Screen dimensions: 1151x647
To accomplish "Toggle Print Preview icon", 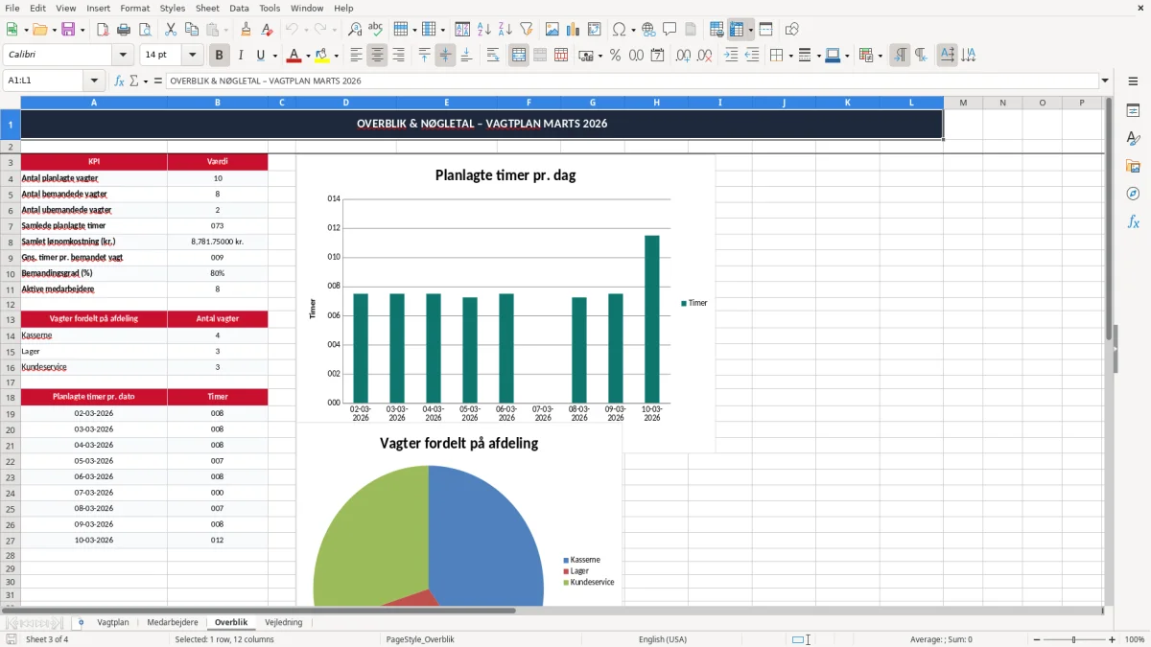I will [x=144, y=30].
